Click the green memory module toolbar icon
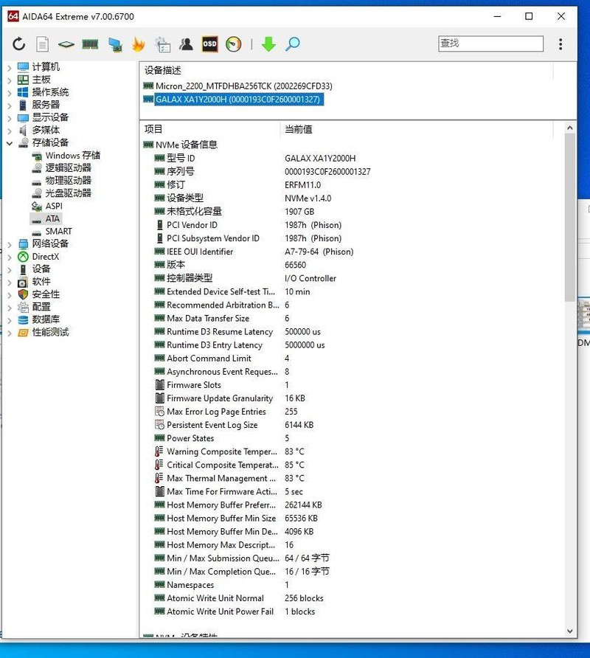 pos(90,44)
